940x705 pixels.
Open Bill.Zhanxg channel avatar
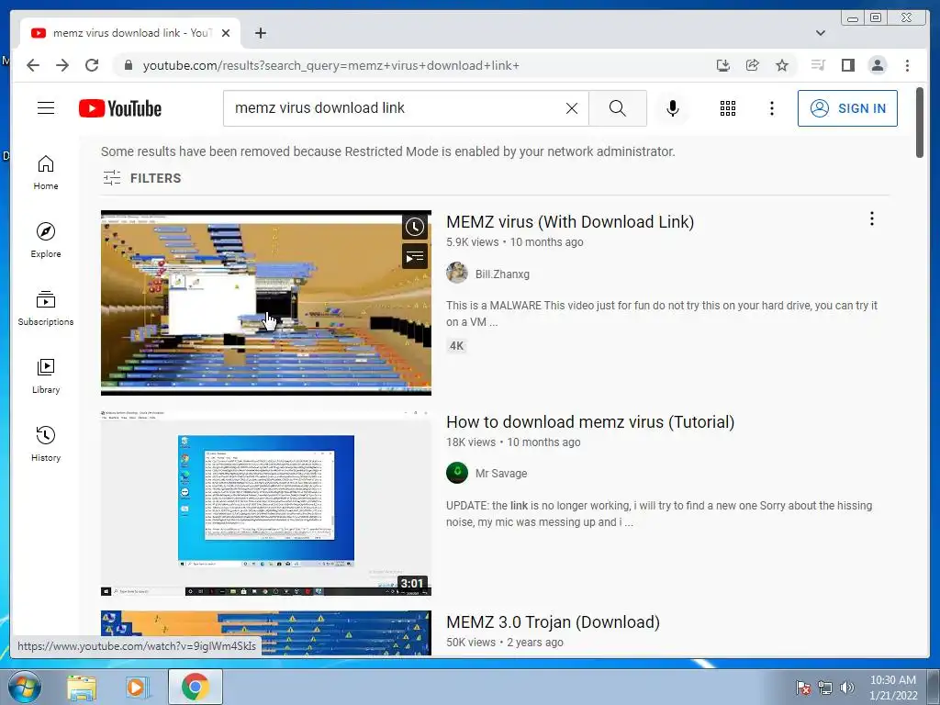tap(457, 273)
